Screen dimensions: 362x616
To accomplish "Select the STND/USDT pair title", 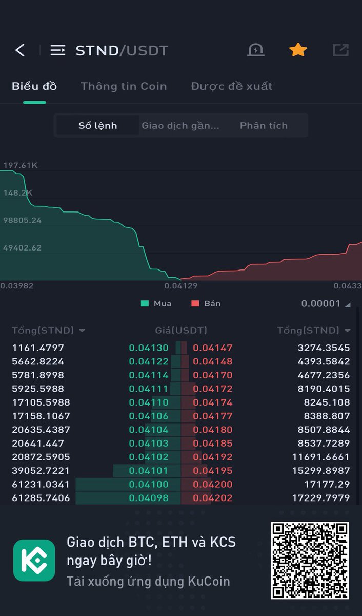I will pyautogui.click(x=122, y=50).
